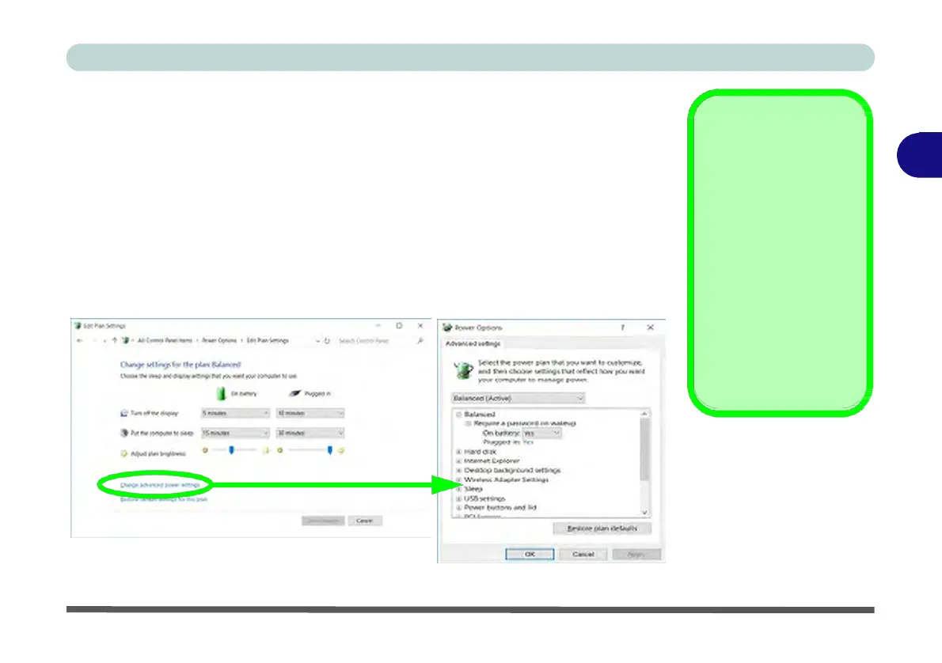Image resolution: width=942 pixels, height=663 pixels.
Task: Click the Edit Plan Settings title bar icon
Action: point(78,325)
